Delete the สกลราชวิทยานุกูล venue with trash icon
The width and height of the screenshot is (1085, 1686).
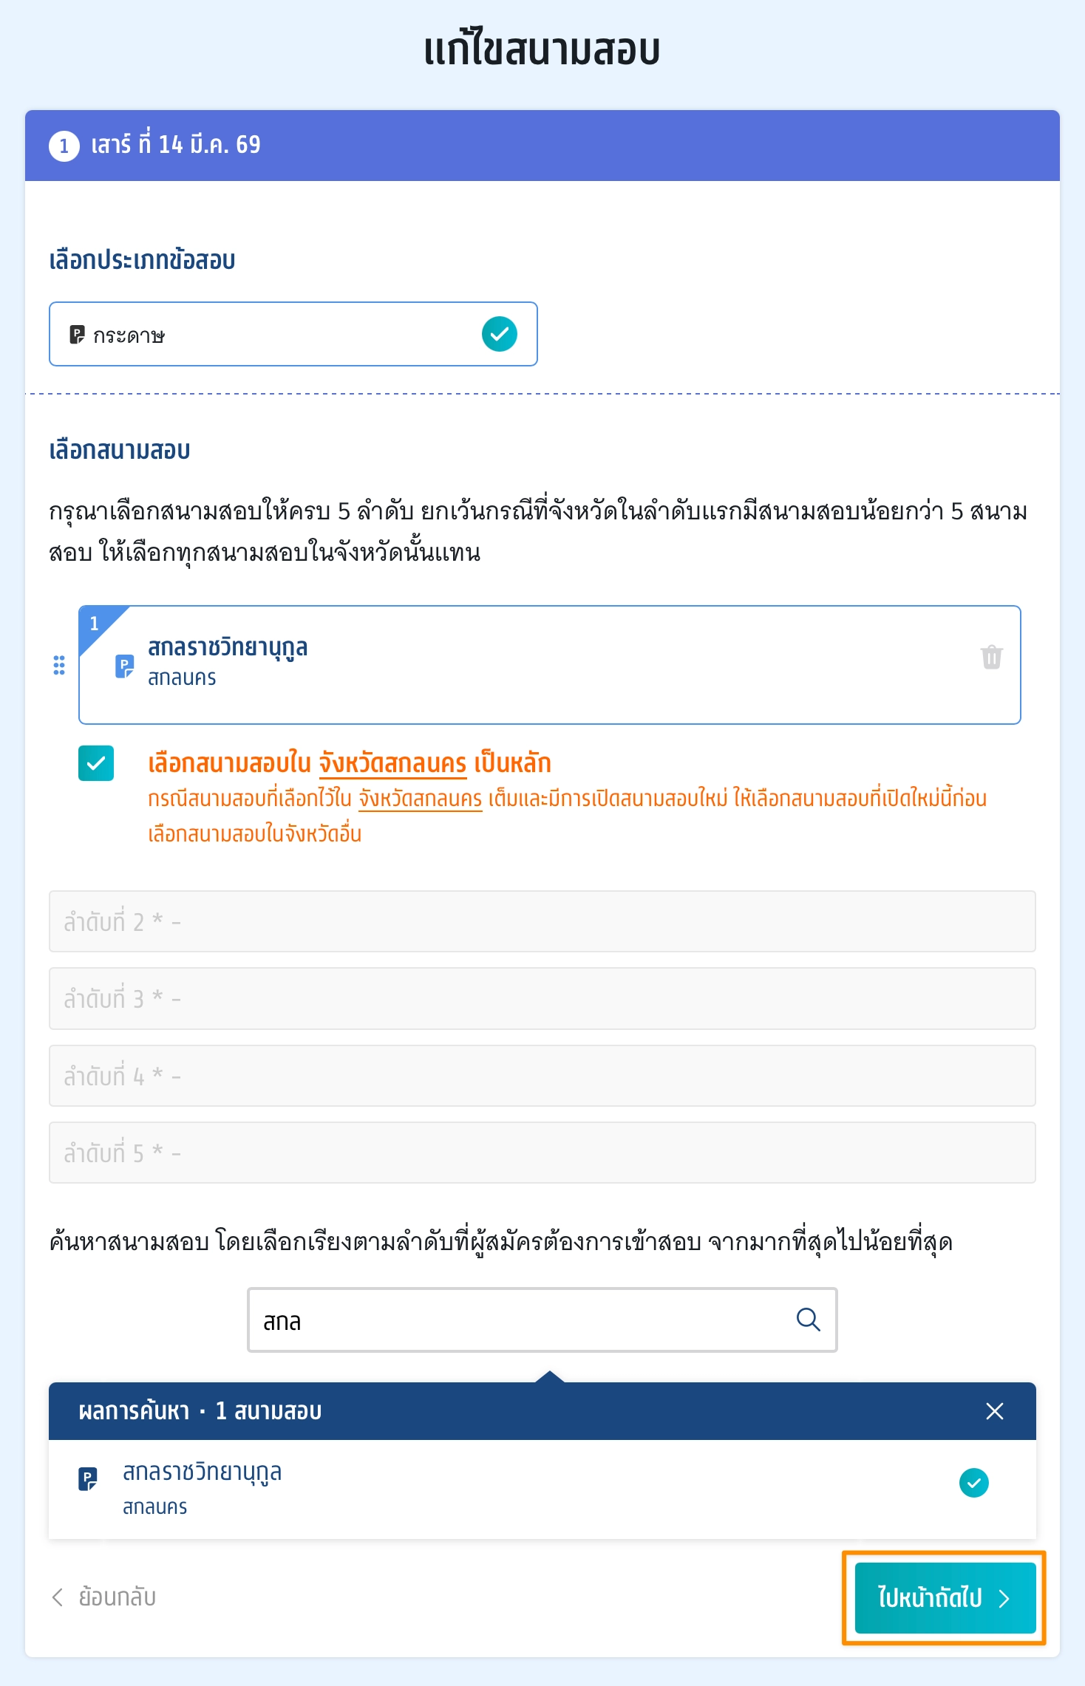coord(991,657)
